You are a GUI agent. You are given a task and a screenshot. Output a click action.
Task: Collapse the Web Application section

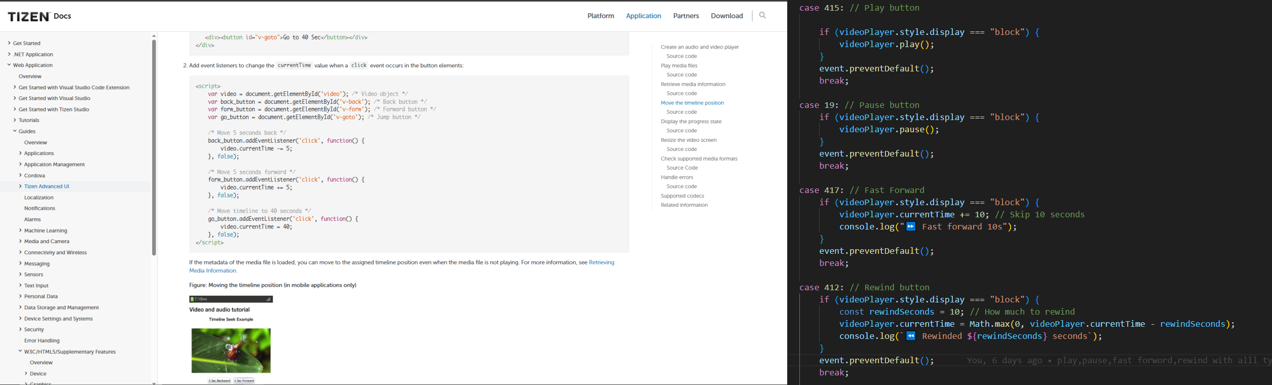(x=9, y=65)
